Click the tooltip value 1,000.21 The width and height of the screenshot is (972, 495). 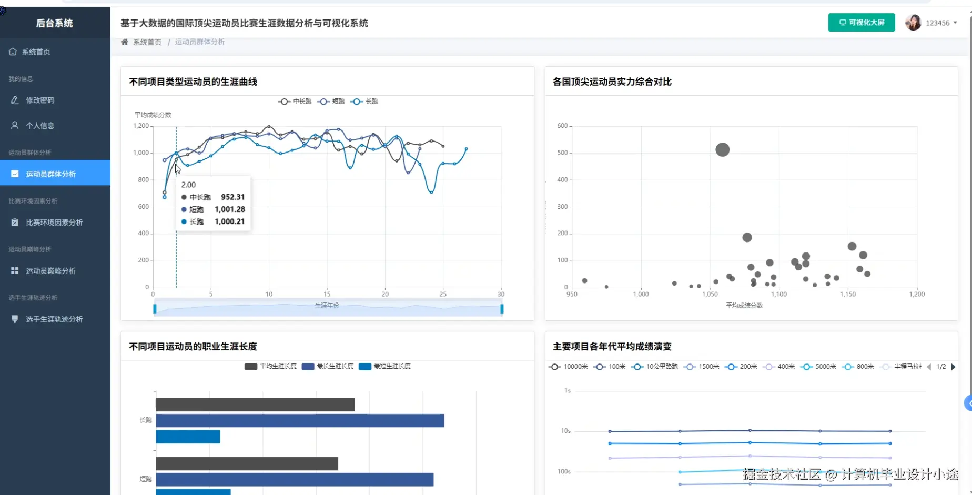coord(230,221)
